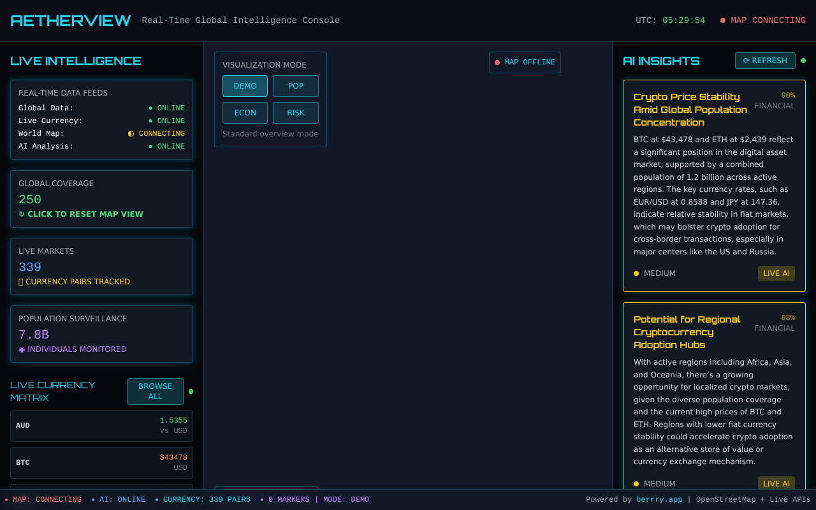Click the FINANCIAL category label
Viewport: 816px width, 510px height.
(x=775, y=105)
